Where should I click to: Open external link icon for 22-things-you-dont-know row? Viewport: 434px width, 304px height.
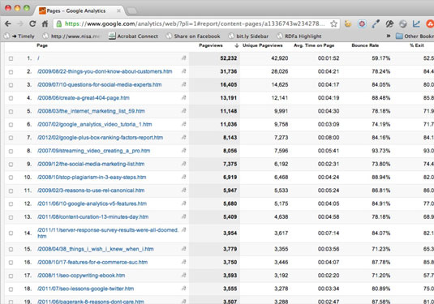coord(183,71)
